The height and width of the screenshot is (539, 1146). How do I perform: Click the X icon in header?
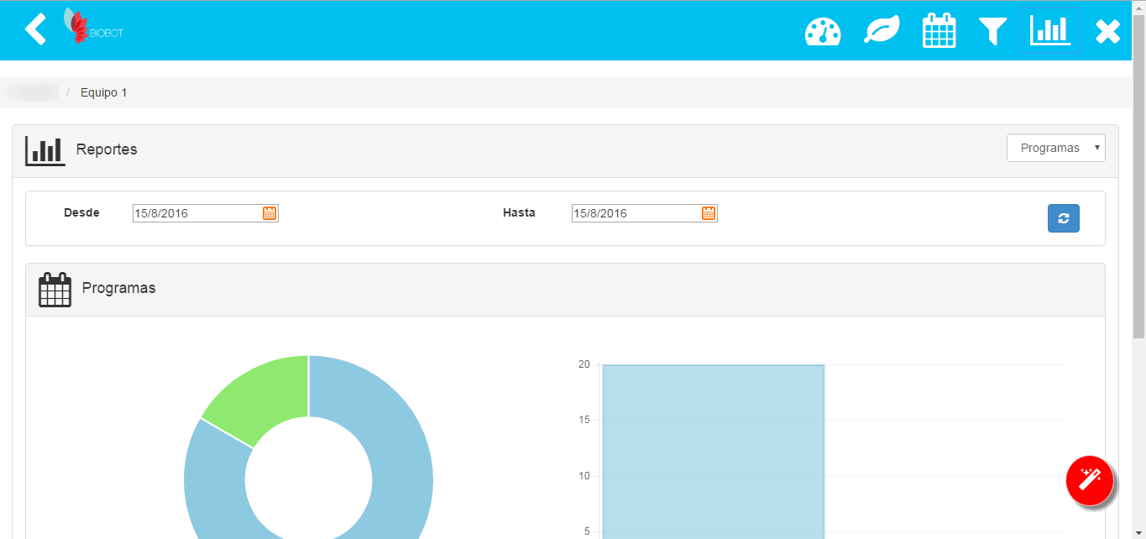[x=1107, y=31]
